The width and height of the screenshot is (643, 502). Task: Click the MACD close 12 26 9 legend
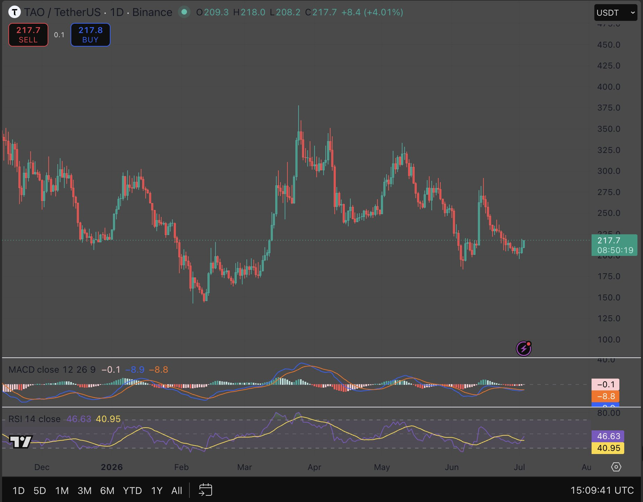point(52,370)
